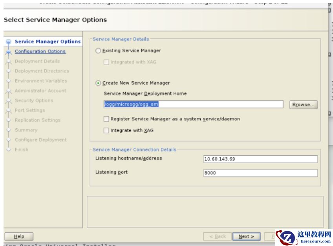The height and width of the screenshot is (246, 333).
Task: Click the greyed-out < Back button
Action: click(217, 237)
